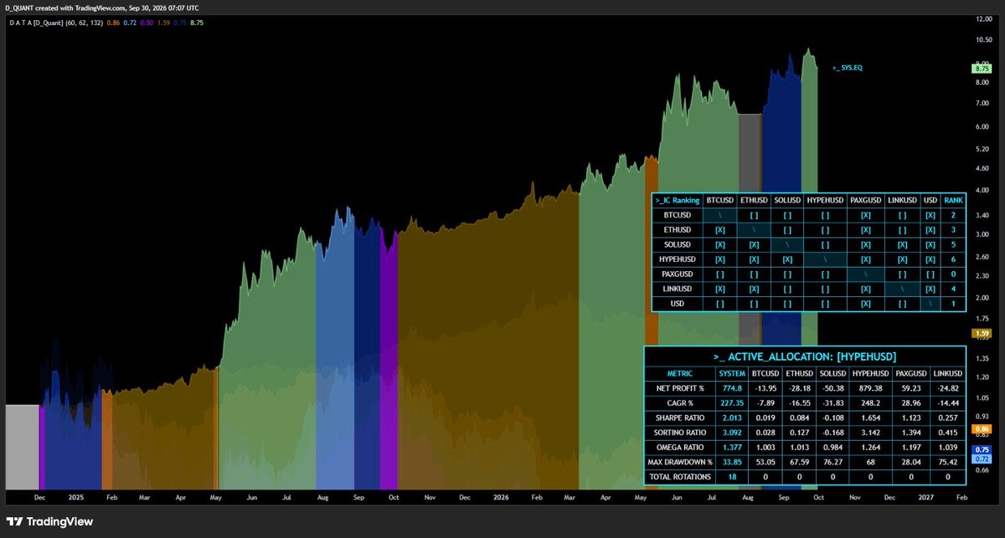Click the TOTAL ROTATIONS row label
Image resolution: width=1005 pixels, height=538 pixels.
click(x=679, y=477)
